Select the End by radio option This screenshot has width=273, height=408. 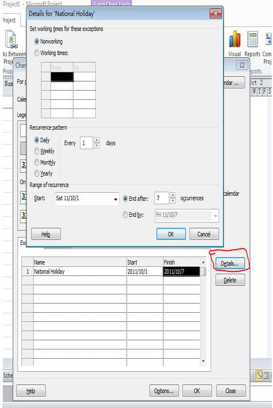(125, 215)
